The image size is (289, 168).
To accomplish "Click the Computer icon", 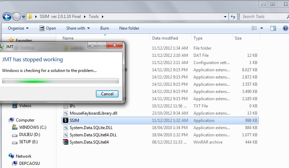I will tap(11, 120).
